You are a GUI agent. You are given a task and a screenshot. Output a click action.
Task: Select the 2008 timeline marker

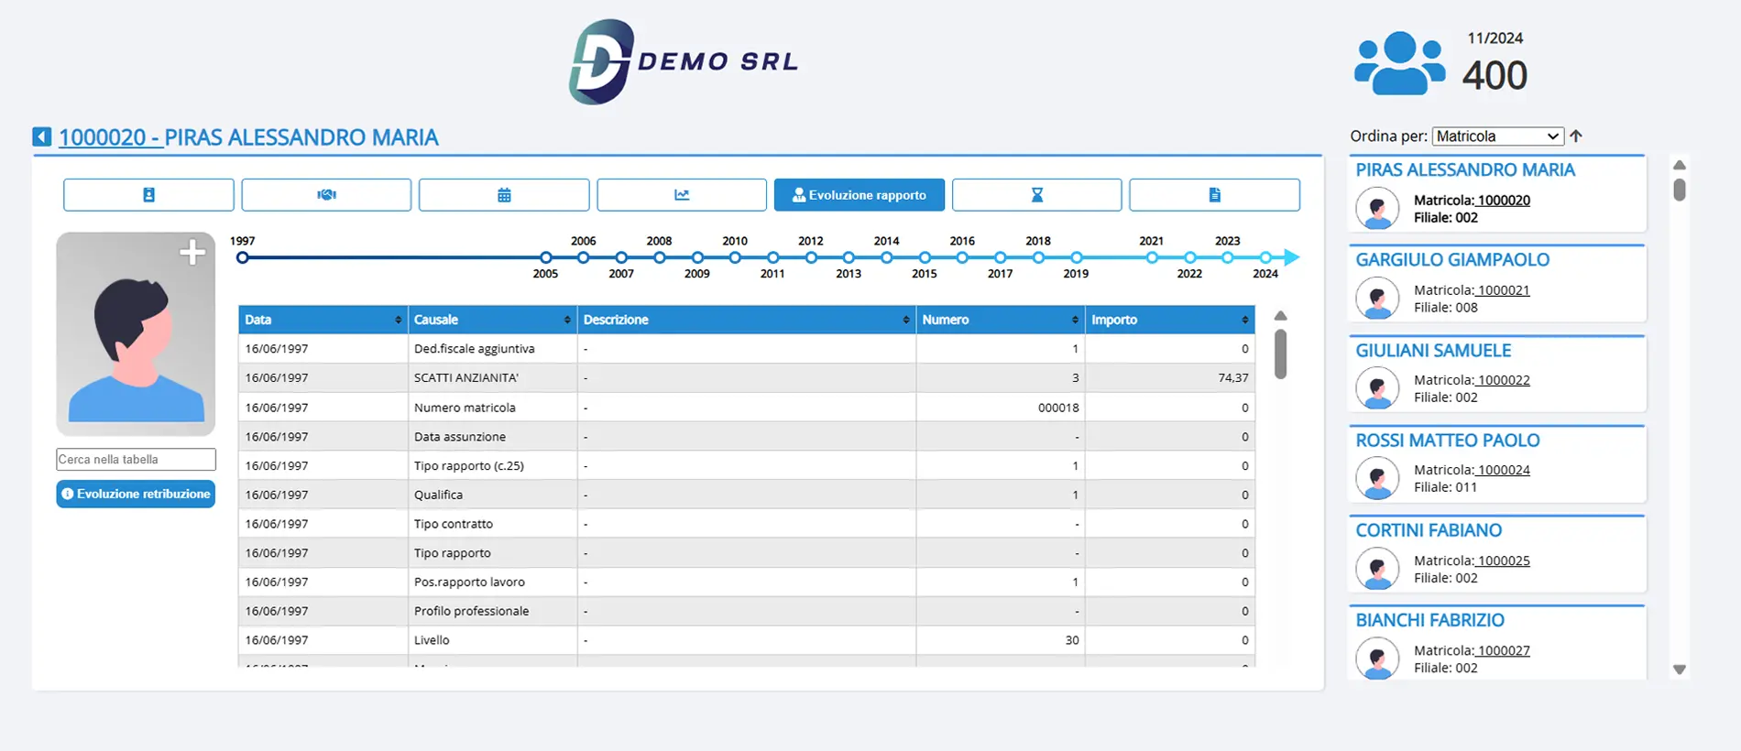click(660, 257)
